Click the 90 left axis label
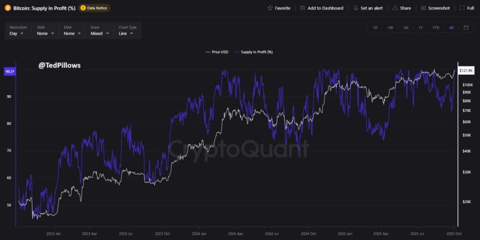Viewport: 480px width, 240px height. pyautogui.click(x=8, y=96)
